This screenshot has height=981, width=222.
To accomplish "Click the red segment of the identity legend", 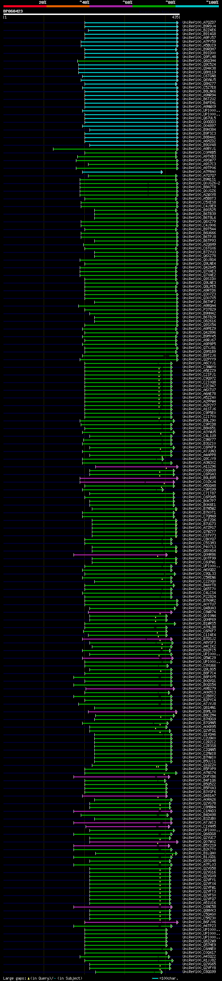I will coord(25,7).
